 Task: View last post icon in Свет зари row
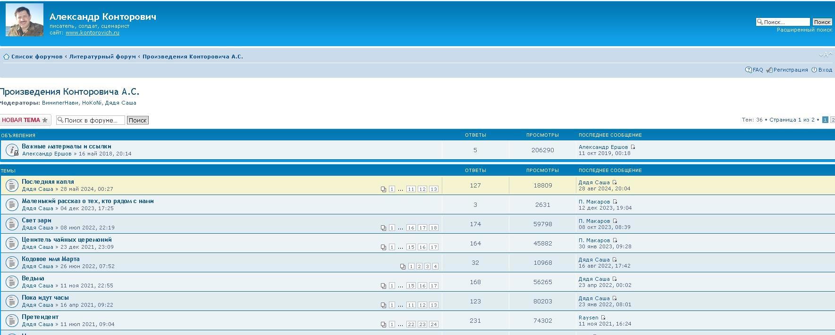point(615,221)
